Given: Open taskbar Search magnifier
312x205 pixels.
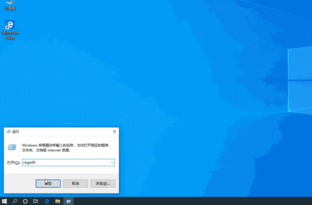Looking at the screenshot, I should pyautogui.click(x=15, y=201).
